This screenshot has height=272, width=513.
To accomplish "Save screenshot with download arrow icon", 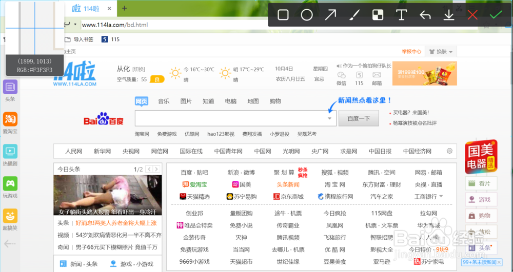I will 449,15.
